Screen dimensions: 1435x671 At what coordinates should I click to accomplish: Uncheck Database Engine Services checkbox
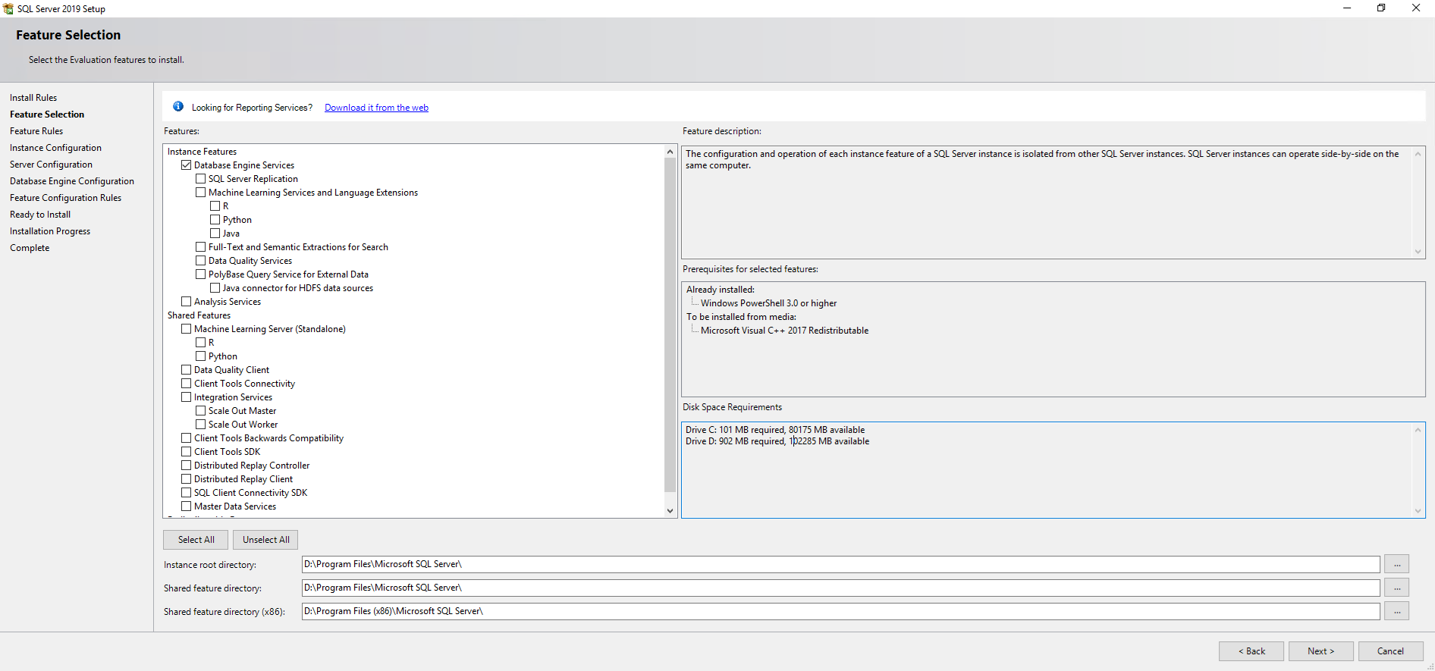pos(186,165)
